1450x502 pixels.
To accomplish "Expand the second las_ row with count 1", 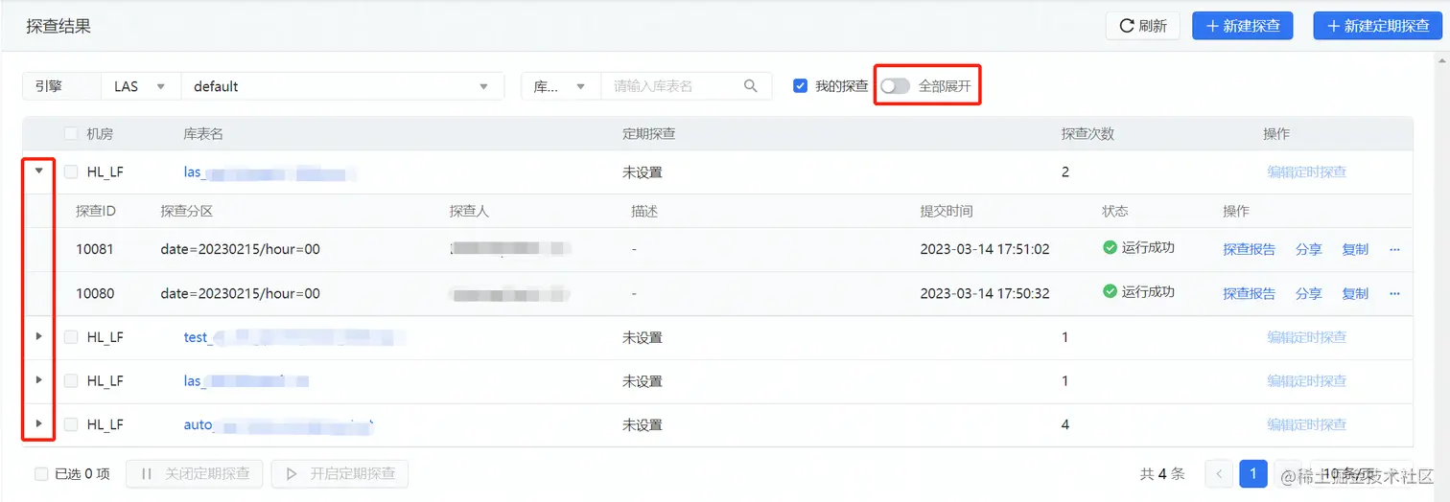I will (38, 380).
